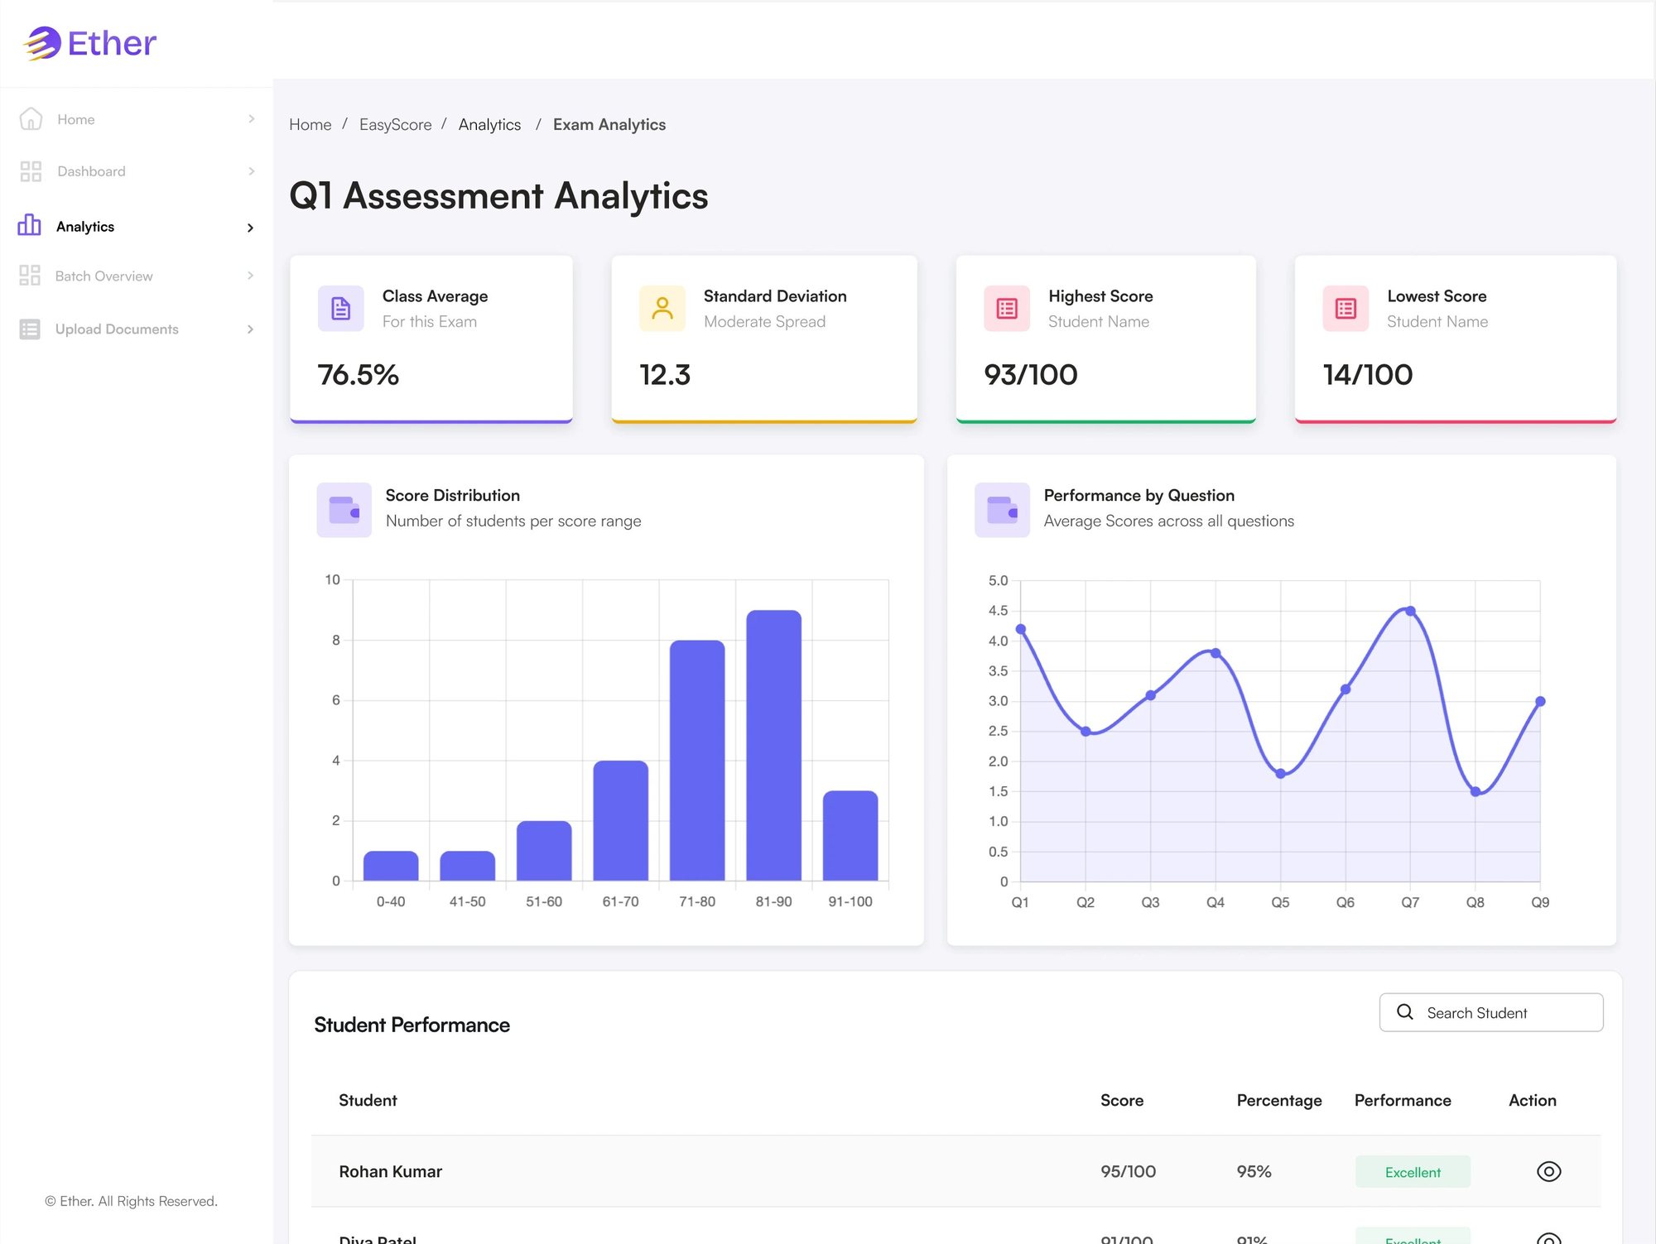Click the Excellent badge for Rohan Kumar

[1413, 1172]
